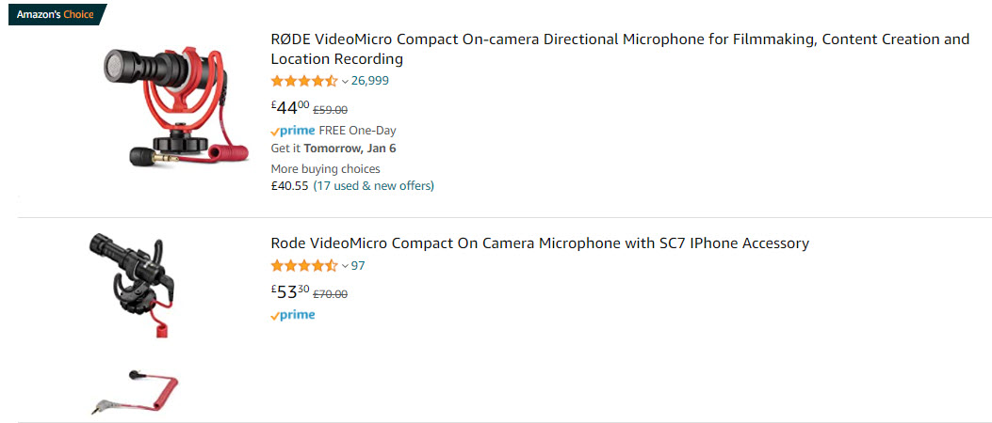Open the 97 ratings link
The image size is (992, 423).
(x=358, y=266)
